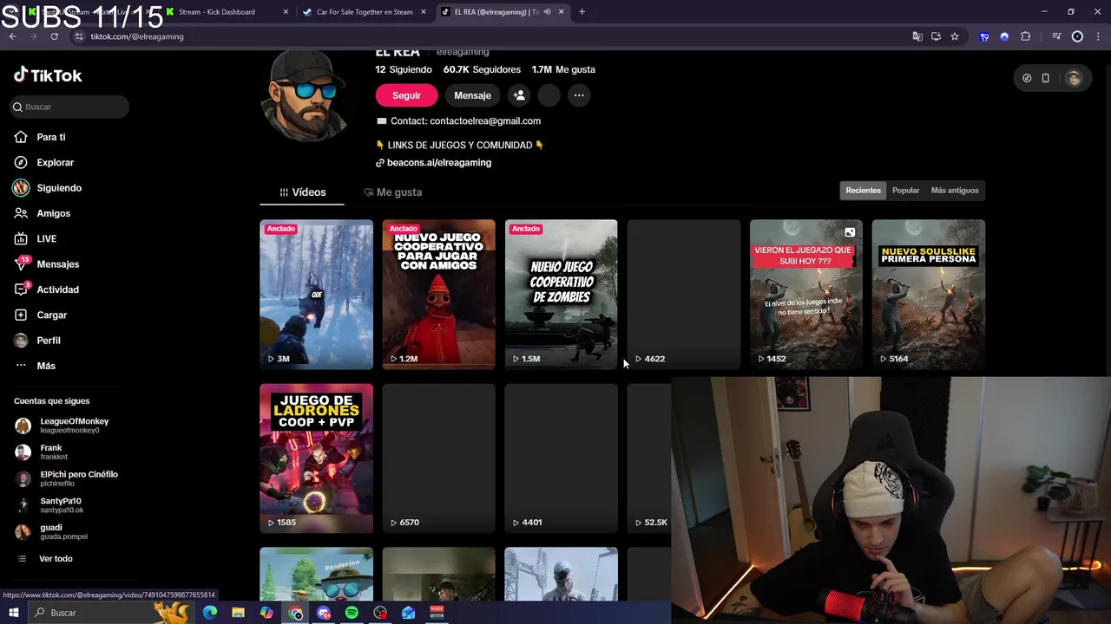The height and width of the screenshot is (624, 1111).
Task: Open the TikTok home logo
Action: click(48, 75)
